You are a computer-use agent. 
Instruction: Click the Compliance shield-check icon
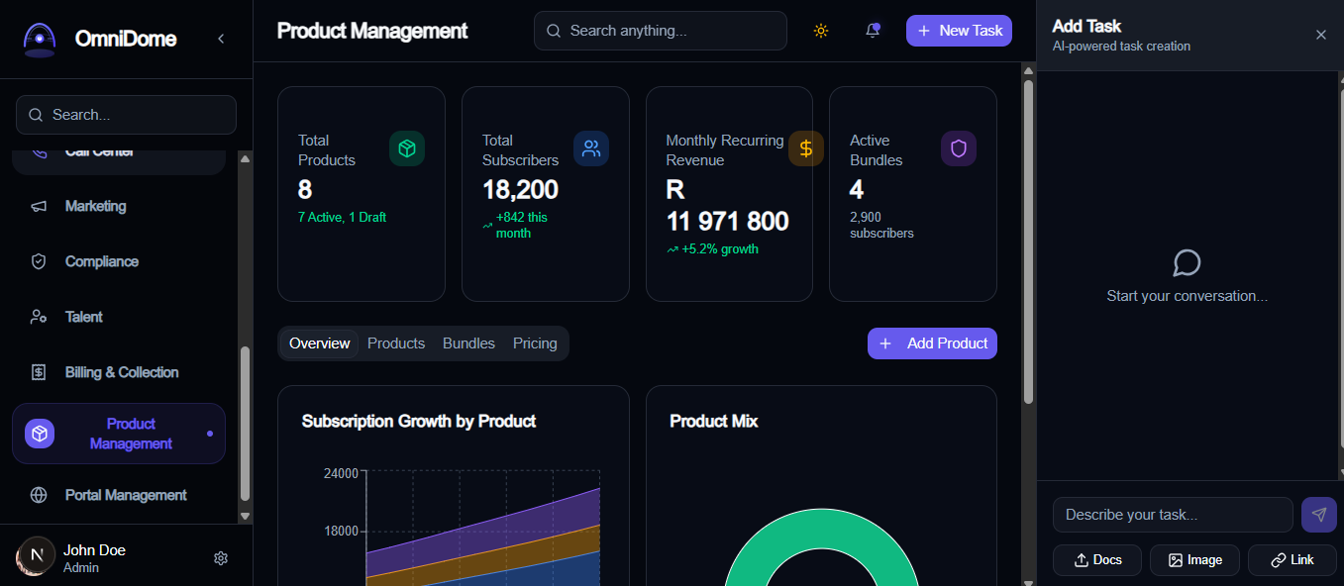39,262
